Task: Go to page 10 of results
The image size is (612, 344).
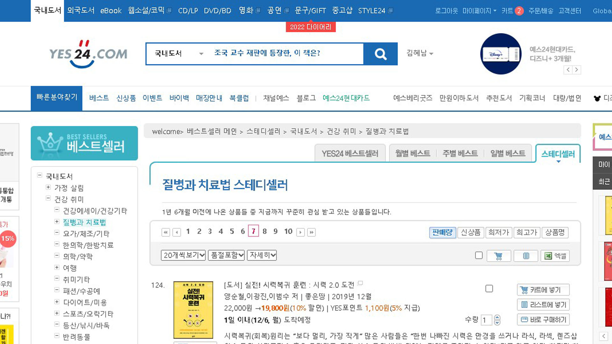Action: pyautogui.click(x=288, y=232)
